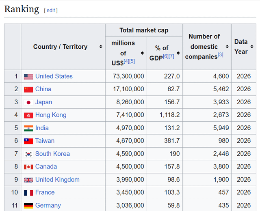Open the Japan article link
The width and height of the screenshot is (260, 211).
click(x=43, y=102)
